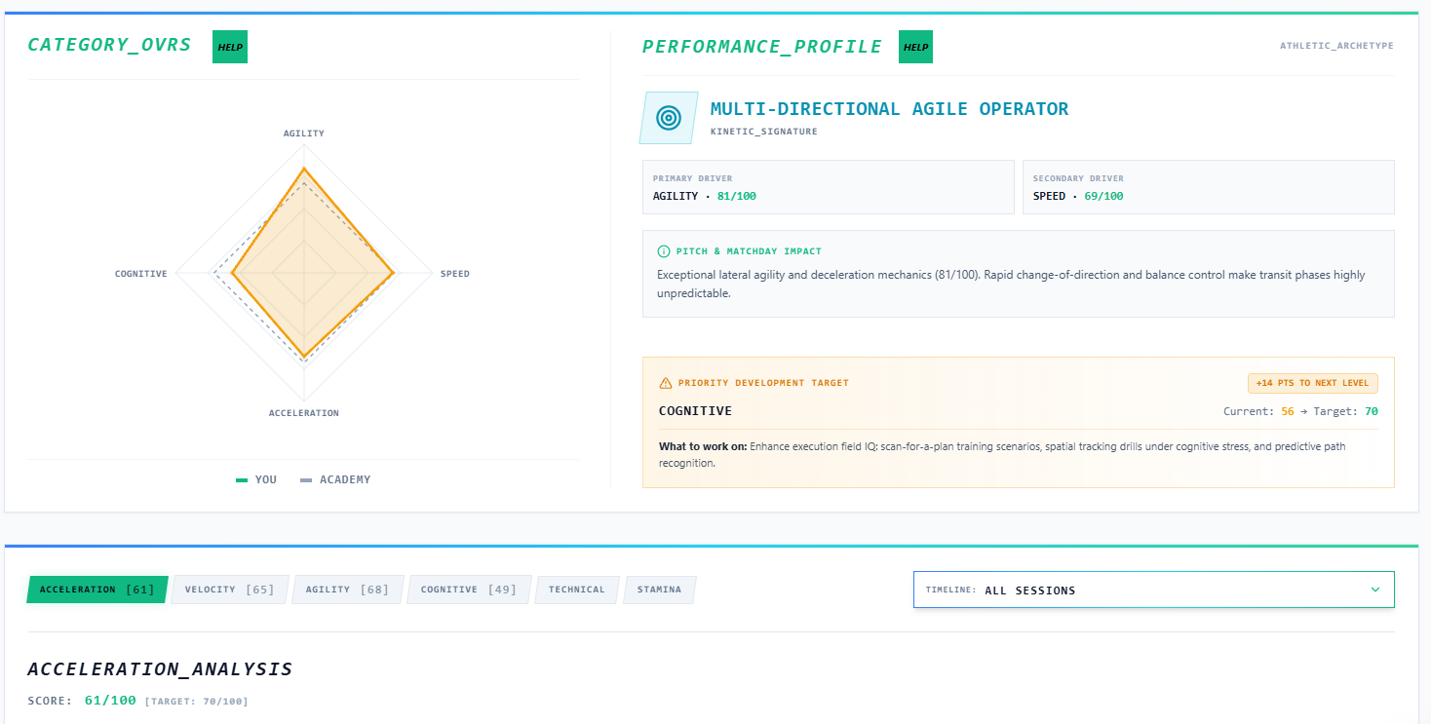Open the Technical tab
The width and height of the screenshot is (1431, 724).
pyautogui.click(x=577, y=590)
